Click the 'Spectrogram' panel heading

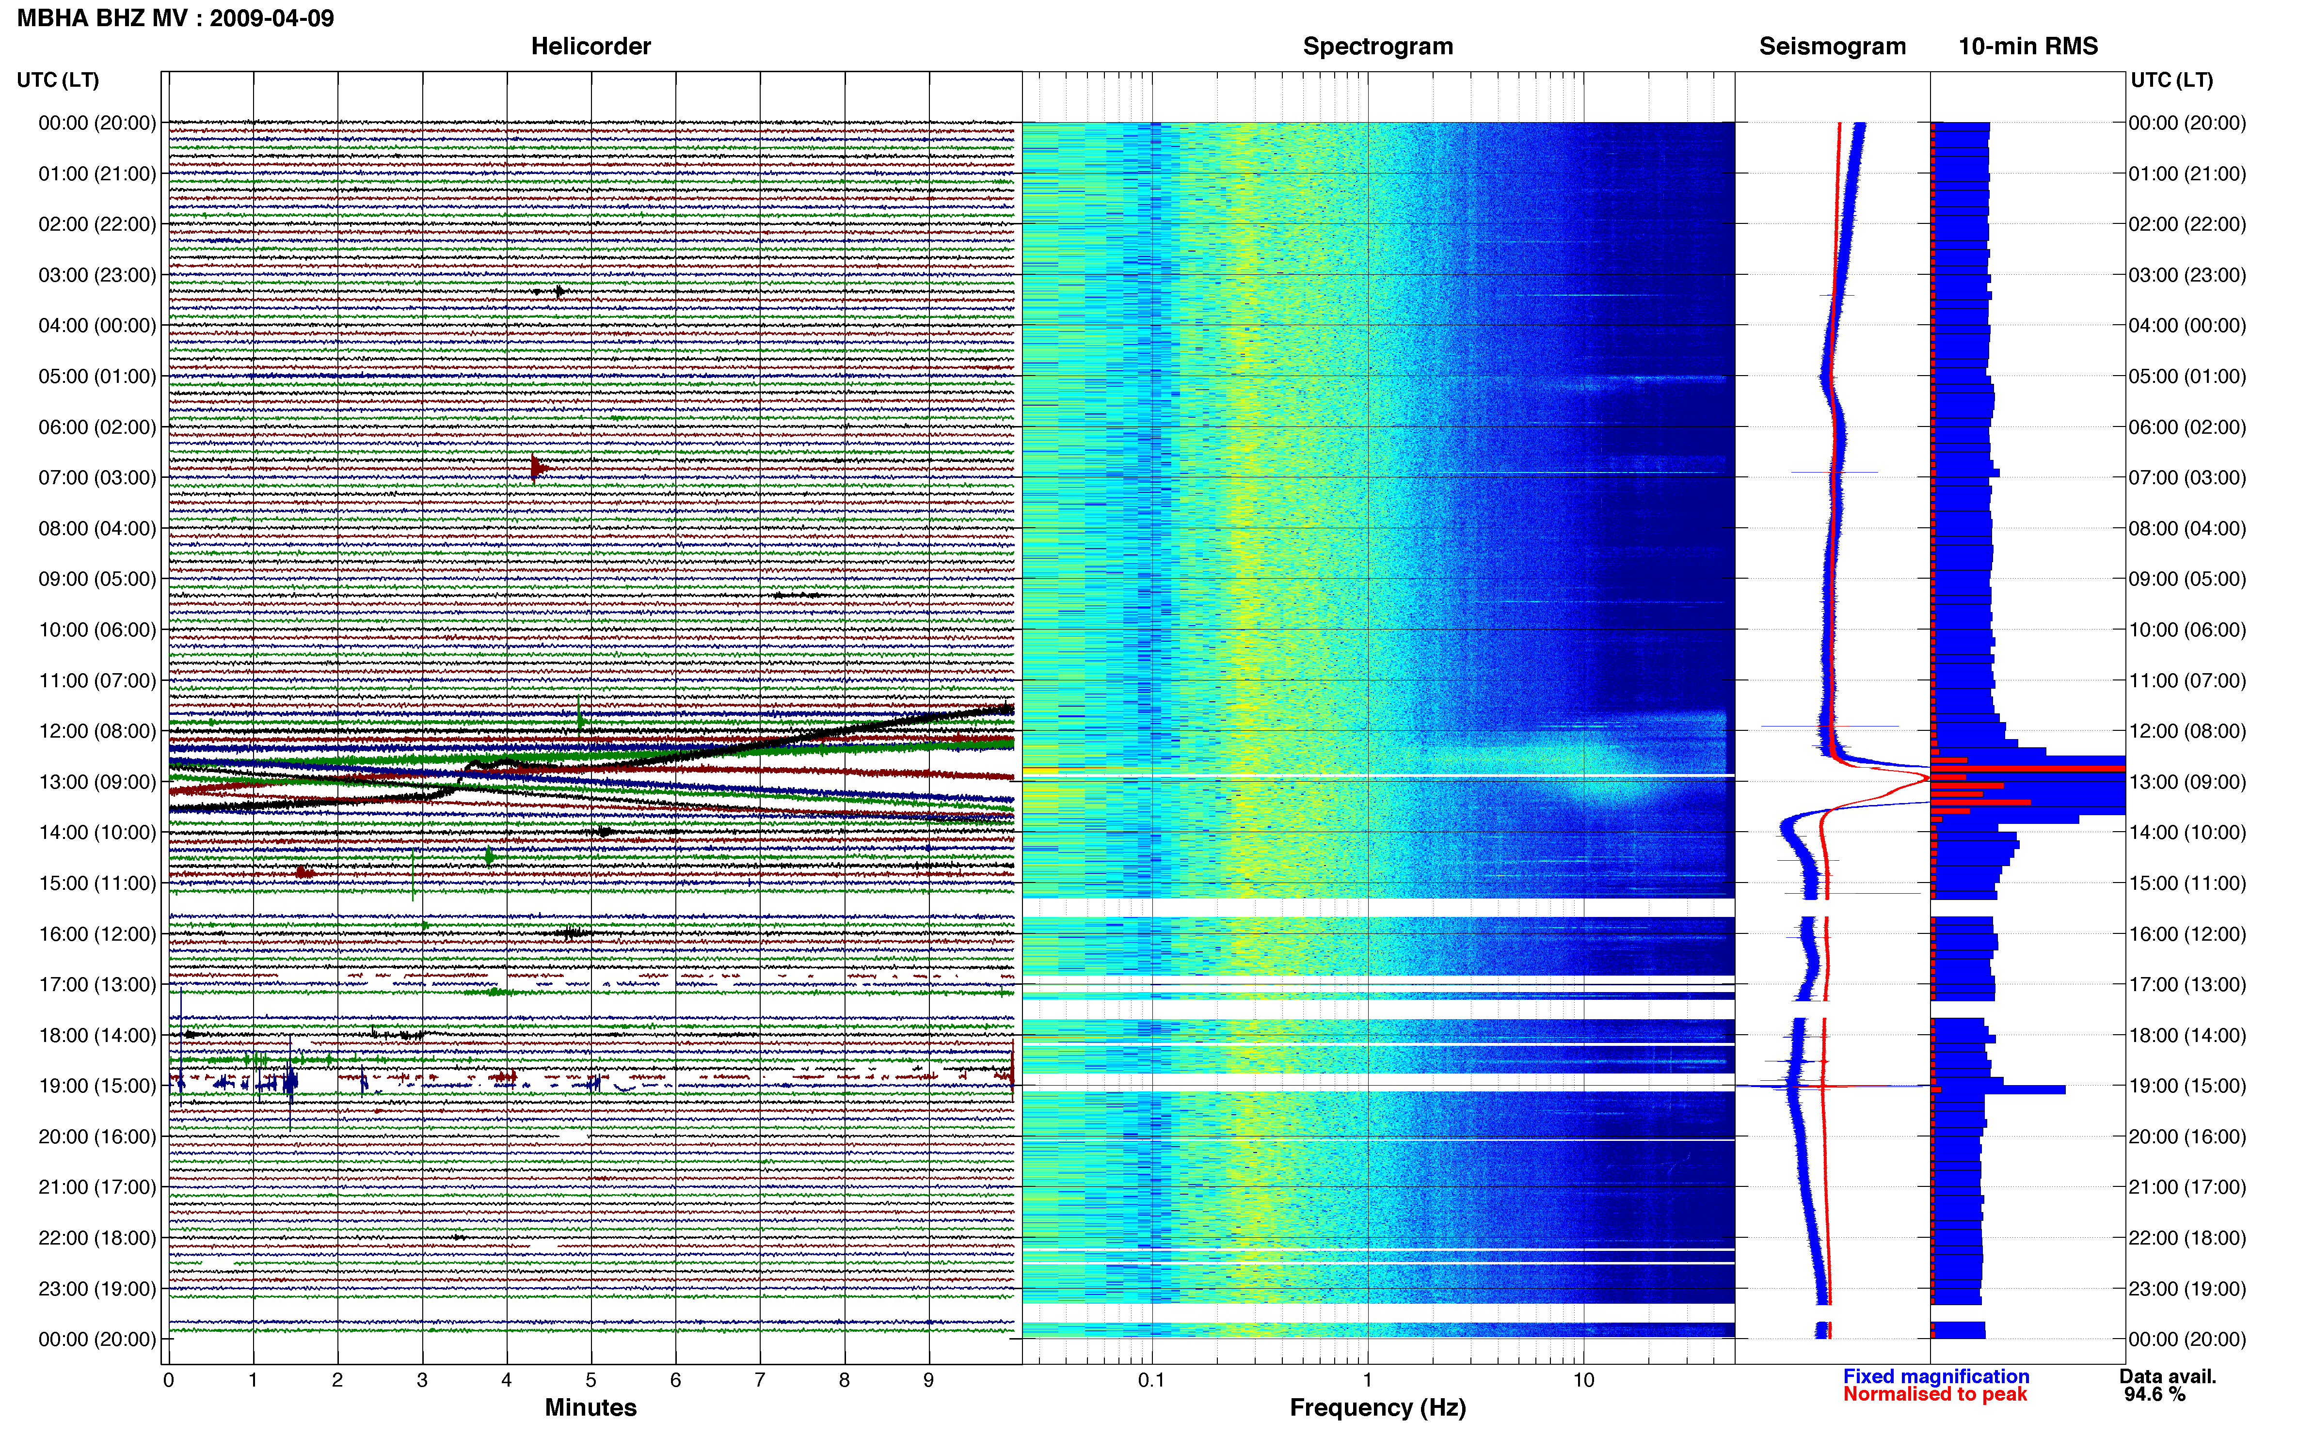(x=1377, y=46)
